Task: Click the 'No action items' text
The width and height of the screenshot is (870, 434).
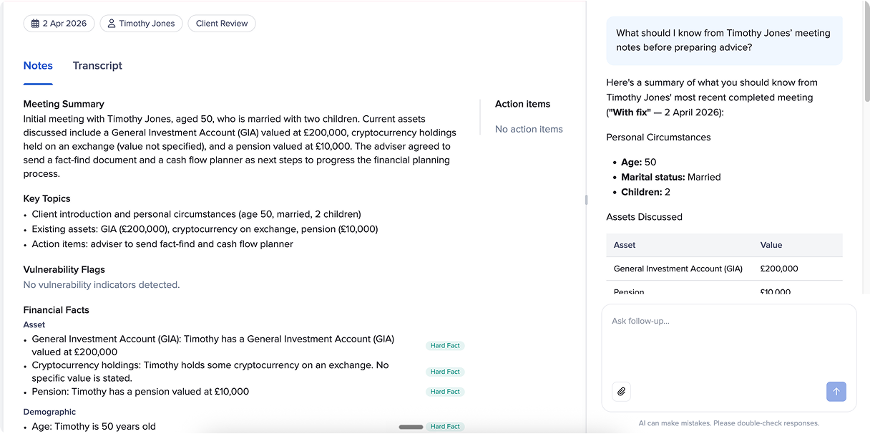Action: [529, 129]
